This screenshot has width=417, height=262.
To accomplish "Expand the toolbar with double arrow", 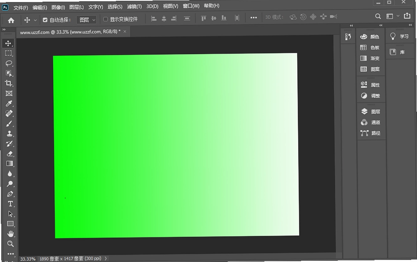I will (x=4, y=29).
